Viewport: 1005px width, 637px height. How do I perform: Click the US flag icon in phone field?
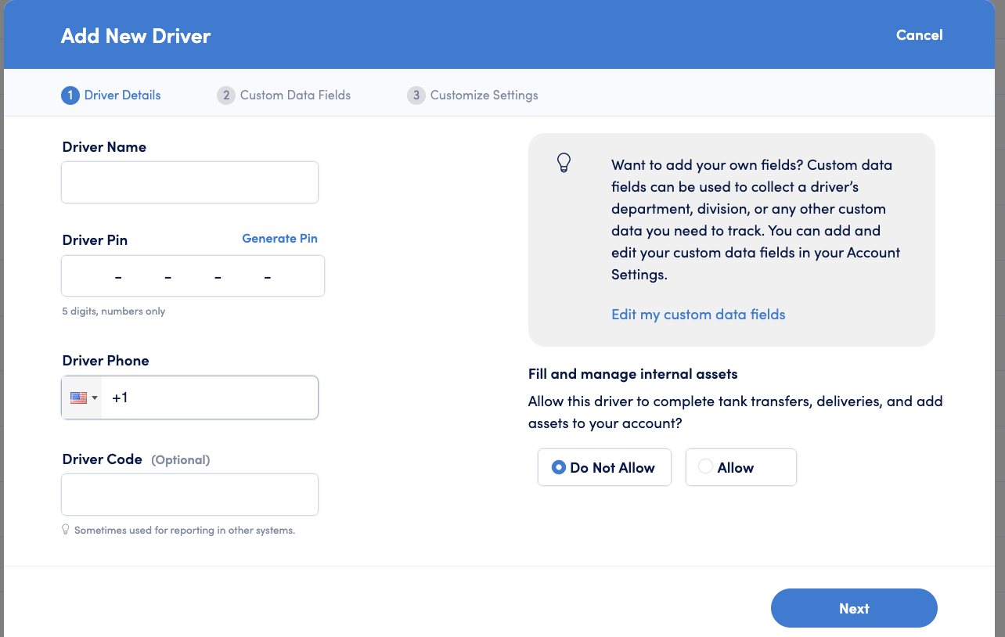pos(78,398)
